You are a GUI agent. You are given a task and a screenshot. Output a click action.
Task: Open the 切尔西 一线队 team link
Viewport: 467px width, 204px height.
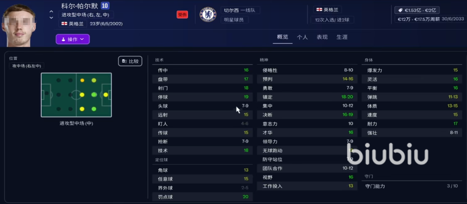(x=240, y=10)
